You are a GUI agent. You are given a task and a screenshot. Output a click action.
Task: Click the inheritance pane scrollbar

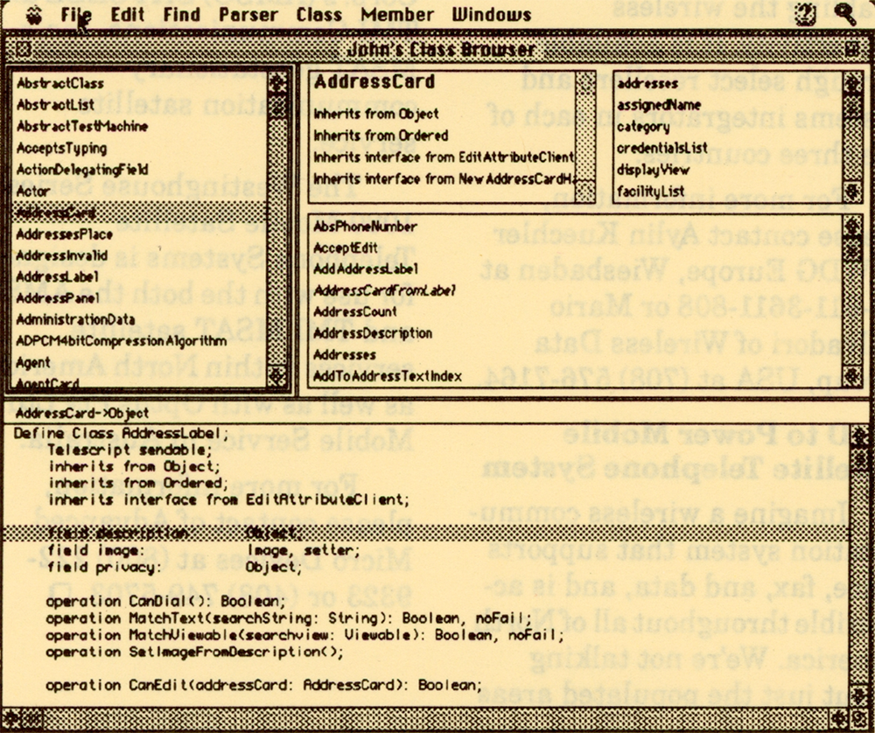[584, 136]
